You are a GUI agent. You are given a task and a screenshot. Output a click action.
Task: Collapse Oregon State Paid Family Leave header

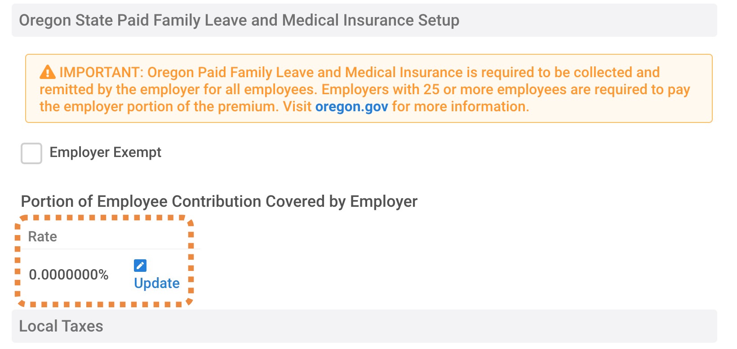click(x=364, y=20)
